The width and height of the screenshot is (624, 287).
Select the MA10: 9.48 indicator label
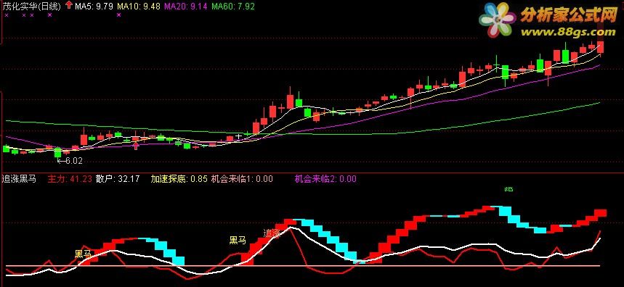(x=139, y=6)
